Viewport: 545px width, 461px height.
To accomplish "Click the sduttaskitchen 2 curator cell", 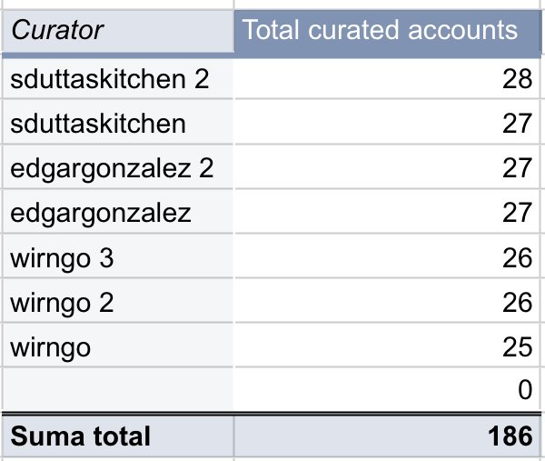I will (x=118, y=79).
